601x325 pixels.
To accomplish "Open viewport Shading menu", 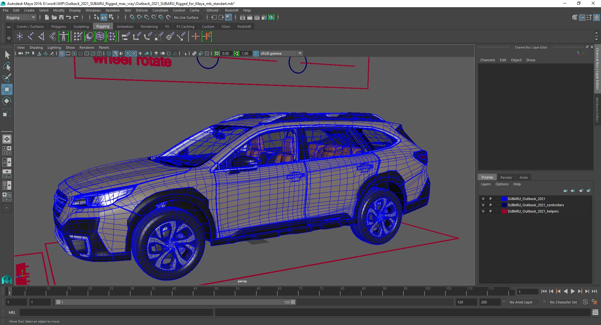I will coord(36,47).
